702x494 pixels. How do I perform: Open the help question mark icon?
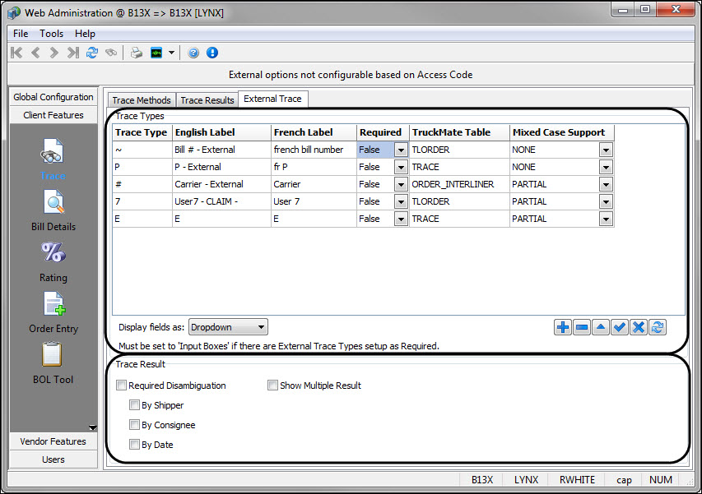(193, 53)
